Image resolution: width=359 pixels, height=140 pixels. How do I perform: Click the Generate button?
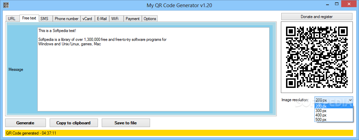point(25,123)
